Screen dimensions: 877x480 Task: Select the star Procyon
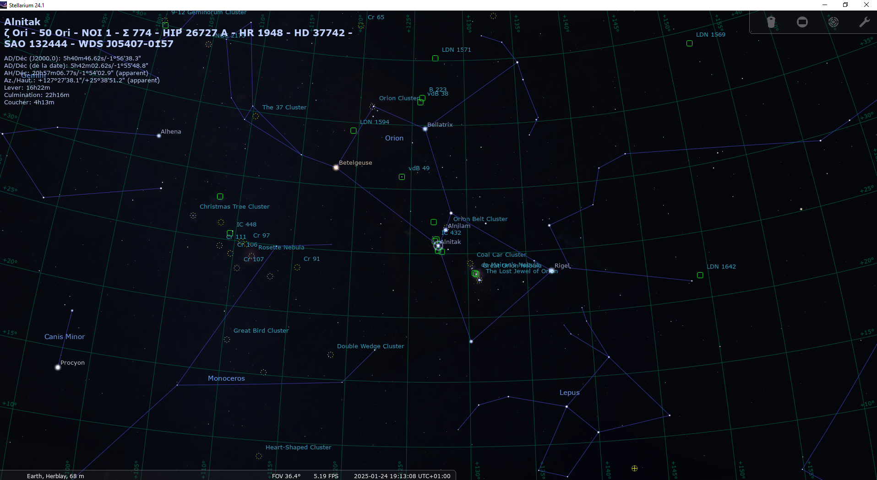click(58, 367)
